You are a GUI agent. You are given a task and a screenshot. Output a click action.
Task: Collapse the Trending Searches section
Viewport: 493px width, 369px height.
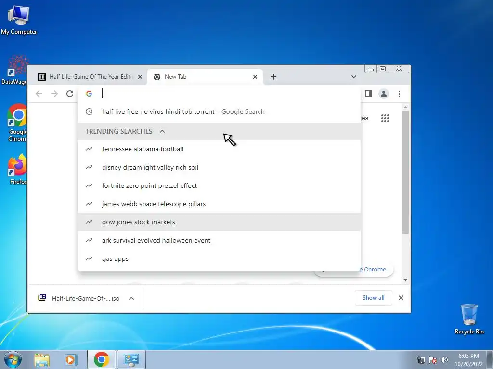point(162,131)
